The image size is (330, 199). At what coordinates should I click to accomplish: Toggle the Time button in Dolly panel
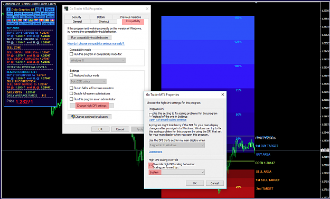pos(37,14)
